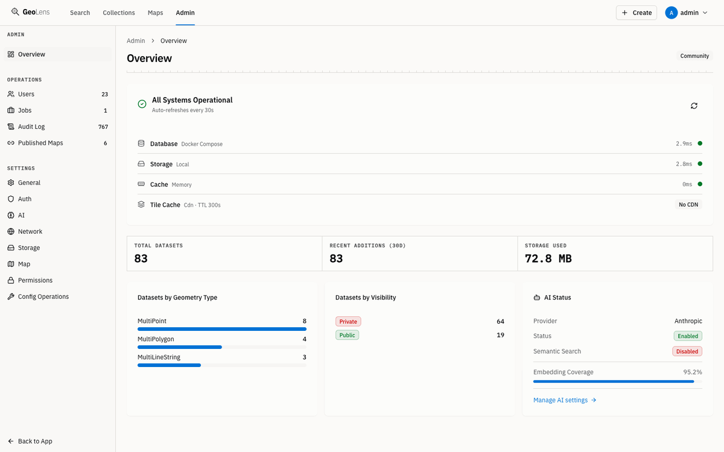Image resolution: width=724 pixels, height=452 pixels.
Task: Click the Embedding Coverage progress bar
Action: click(618, 381)
